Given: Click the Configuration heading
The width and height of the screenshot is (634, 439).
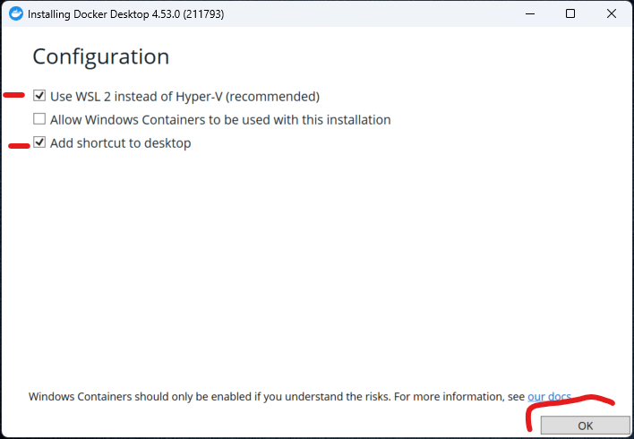Looking at the screenshot, I should click(x=100, y=56).
